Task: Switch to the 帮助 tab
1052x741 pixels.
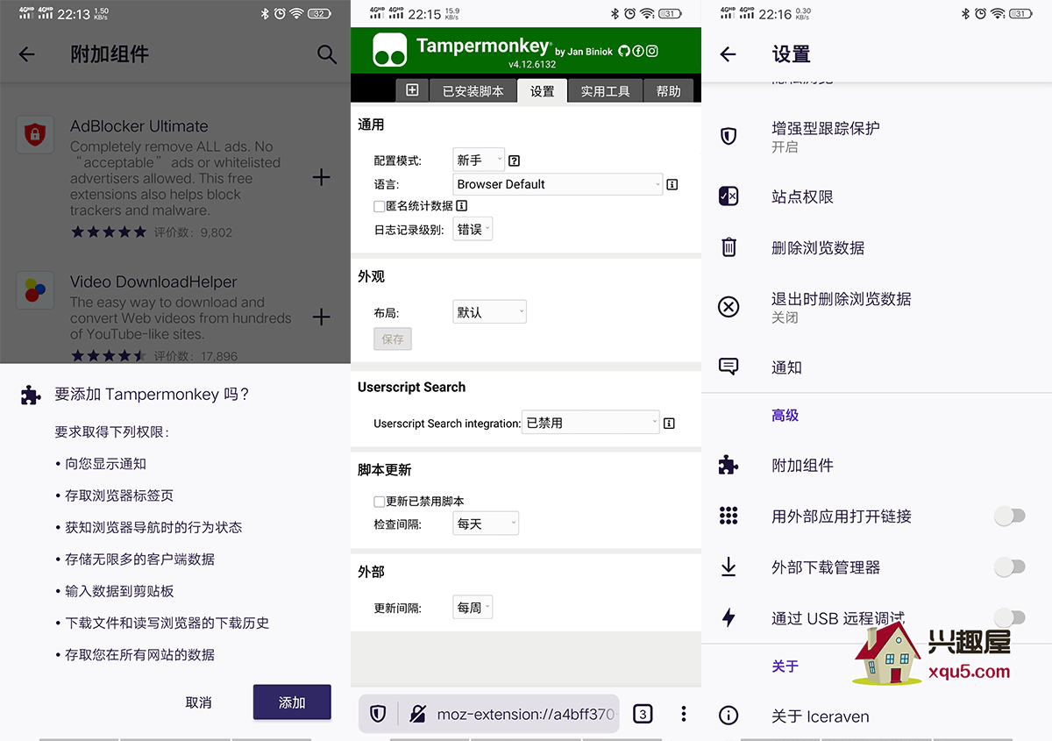Action: (x=668, y=90)
